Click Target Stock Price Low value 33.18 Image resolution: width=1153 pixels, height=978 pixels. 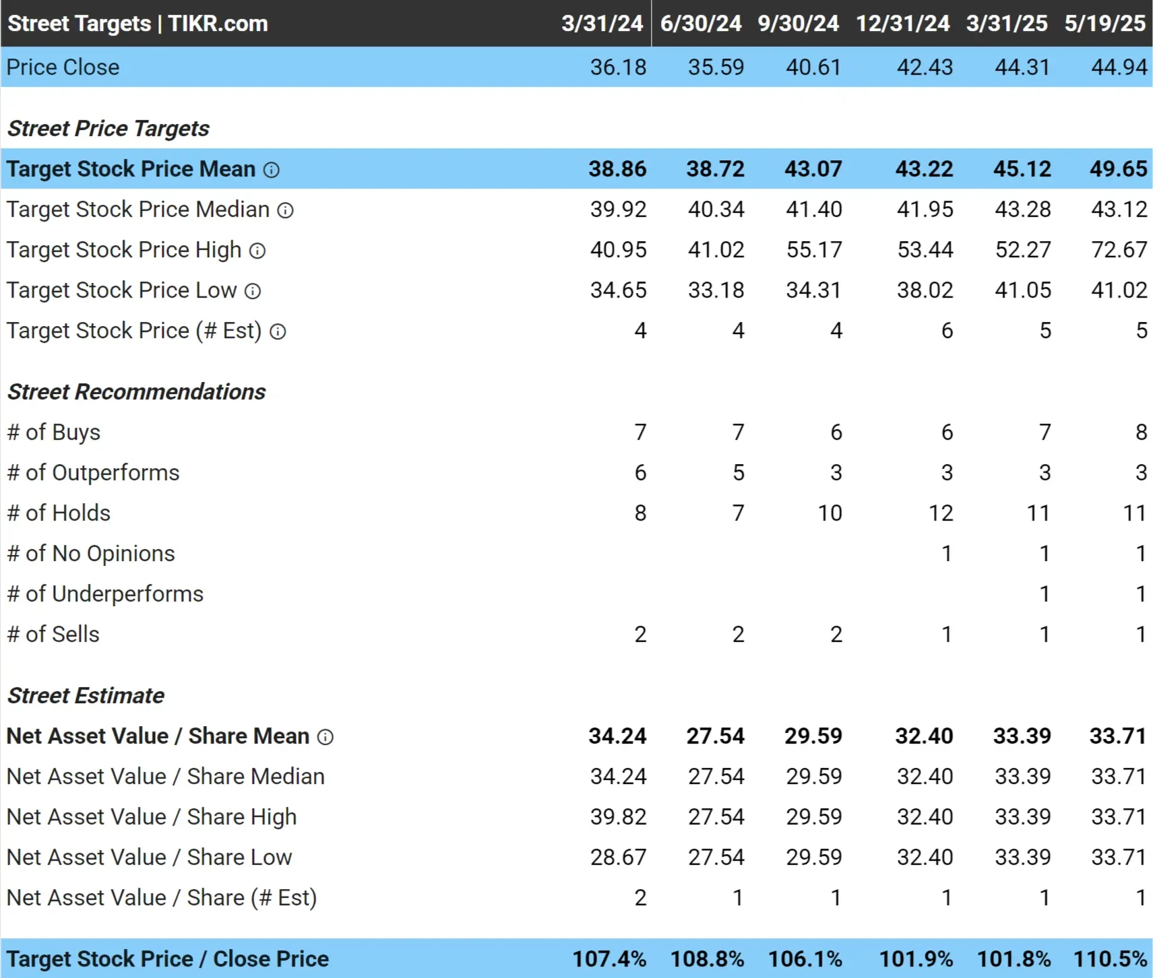coord(716,290)
